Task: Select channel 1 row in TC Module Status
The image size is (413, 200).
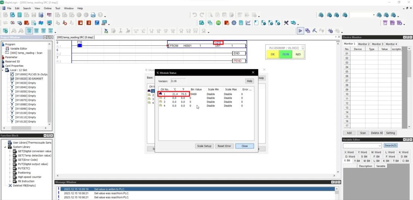Action: 205,94
